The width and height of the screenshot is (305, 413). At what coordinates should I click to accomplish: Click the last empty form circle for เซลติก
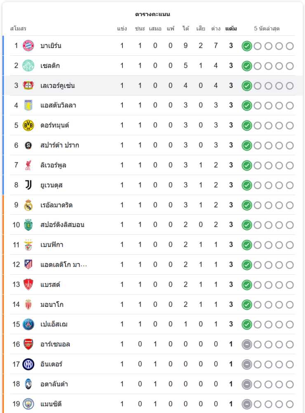pos(290,66)
